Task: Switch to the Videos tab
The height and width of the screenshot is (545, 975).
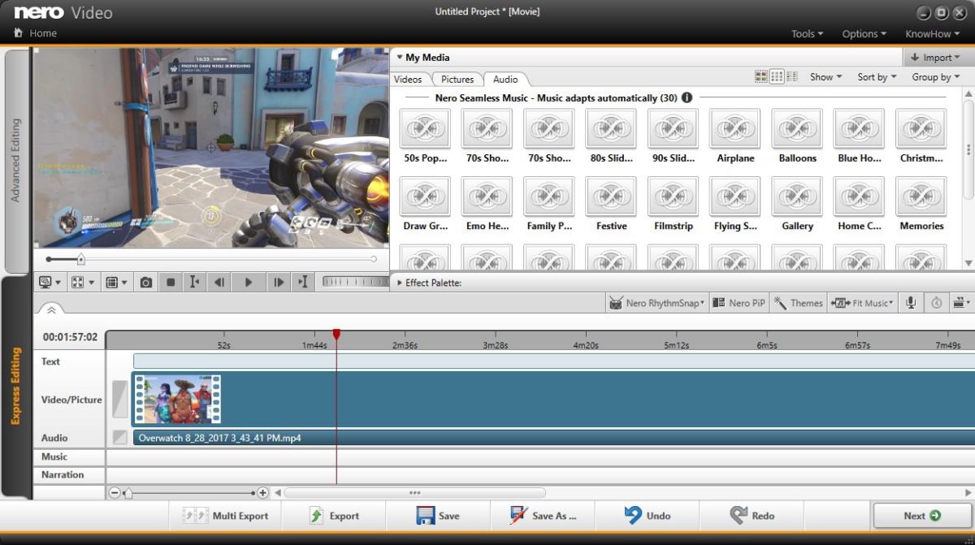Action: click(x=408, y=79)
